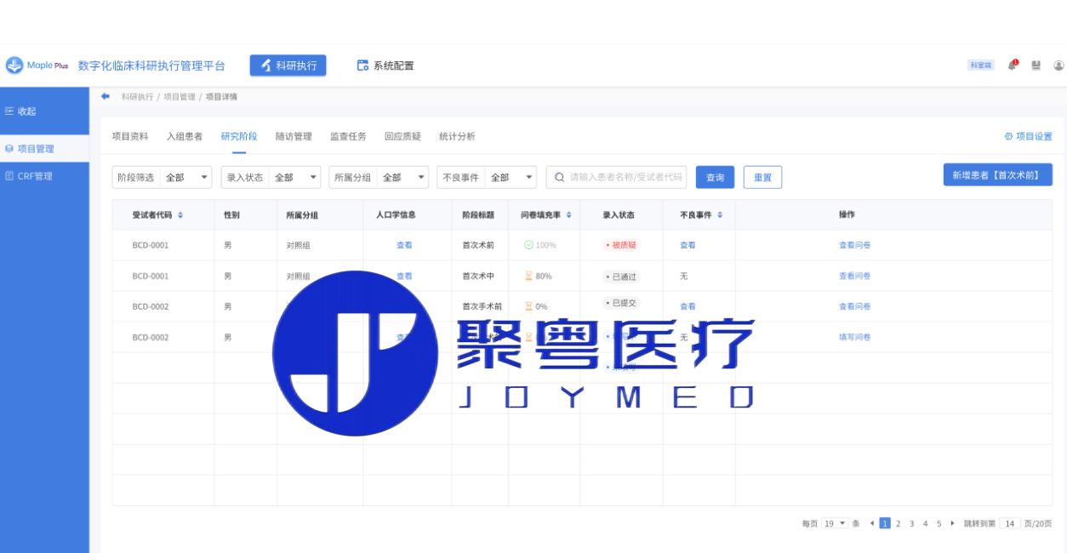Viewport: 1067px width, 553px height.
Task: Collapse sidebar with the 收起 icon
Action: tap(9, 111)
